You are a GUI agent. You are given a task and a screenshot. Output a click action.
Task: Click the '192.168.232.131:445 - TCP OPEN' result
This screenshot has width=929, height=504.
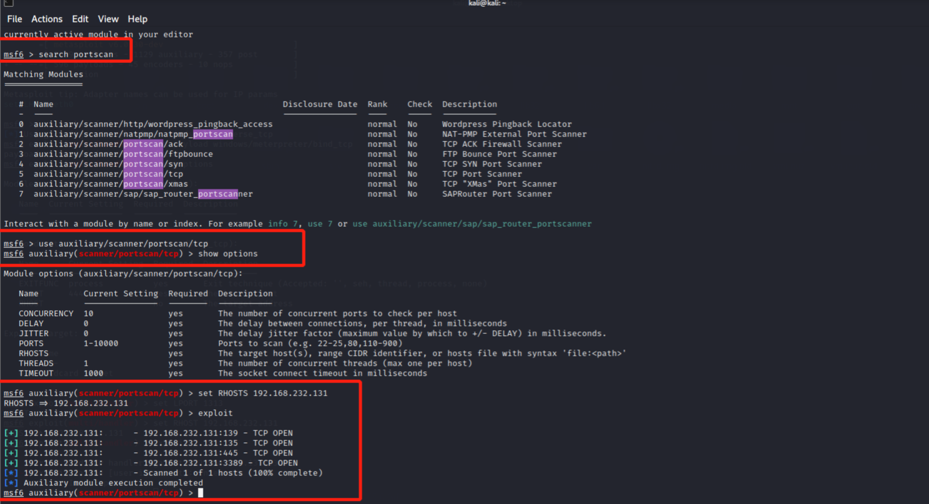(x=218, y=453)
